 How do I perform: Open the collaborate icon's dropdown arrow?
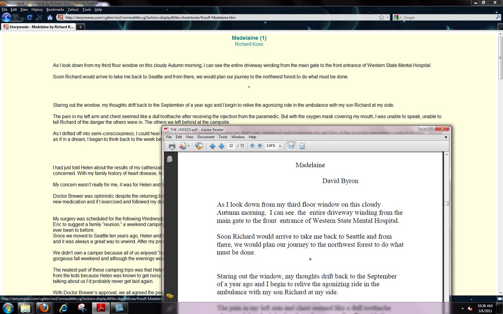[188, 146]
